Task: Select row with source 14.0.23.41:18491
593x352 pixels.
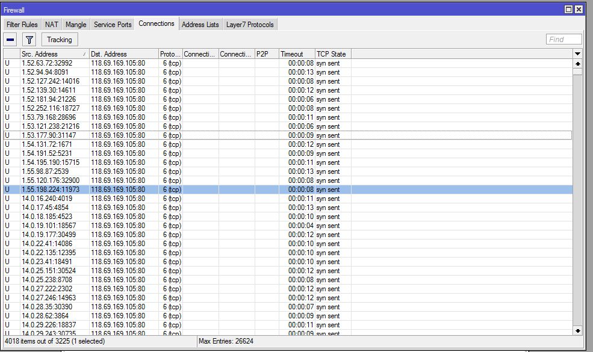Action: (x=288, y=262)
